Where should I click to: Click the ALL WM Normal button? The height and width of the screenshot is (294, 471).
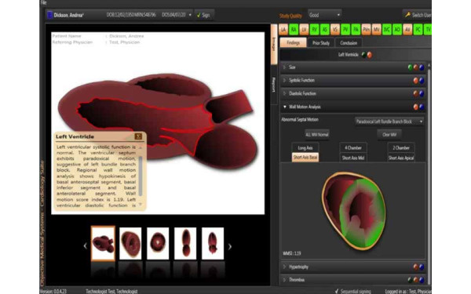click(x=317, y=135)
